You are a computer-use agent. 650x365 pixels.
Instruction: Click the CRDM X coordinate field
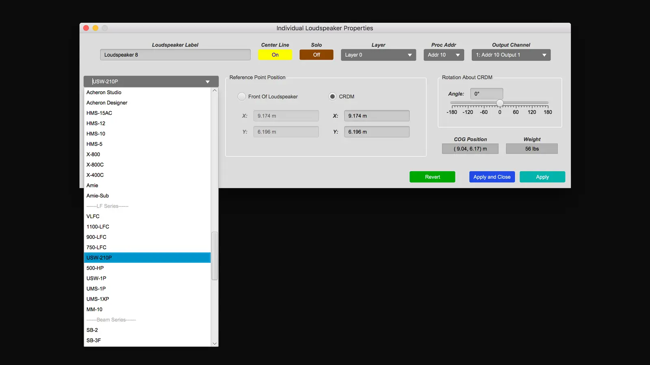point(376,116)
